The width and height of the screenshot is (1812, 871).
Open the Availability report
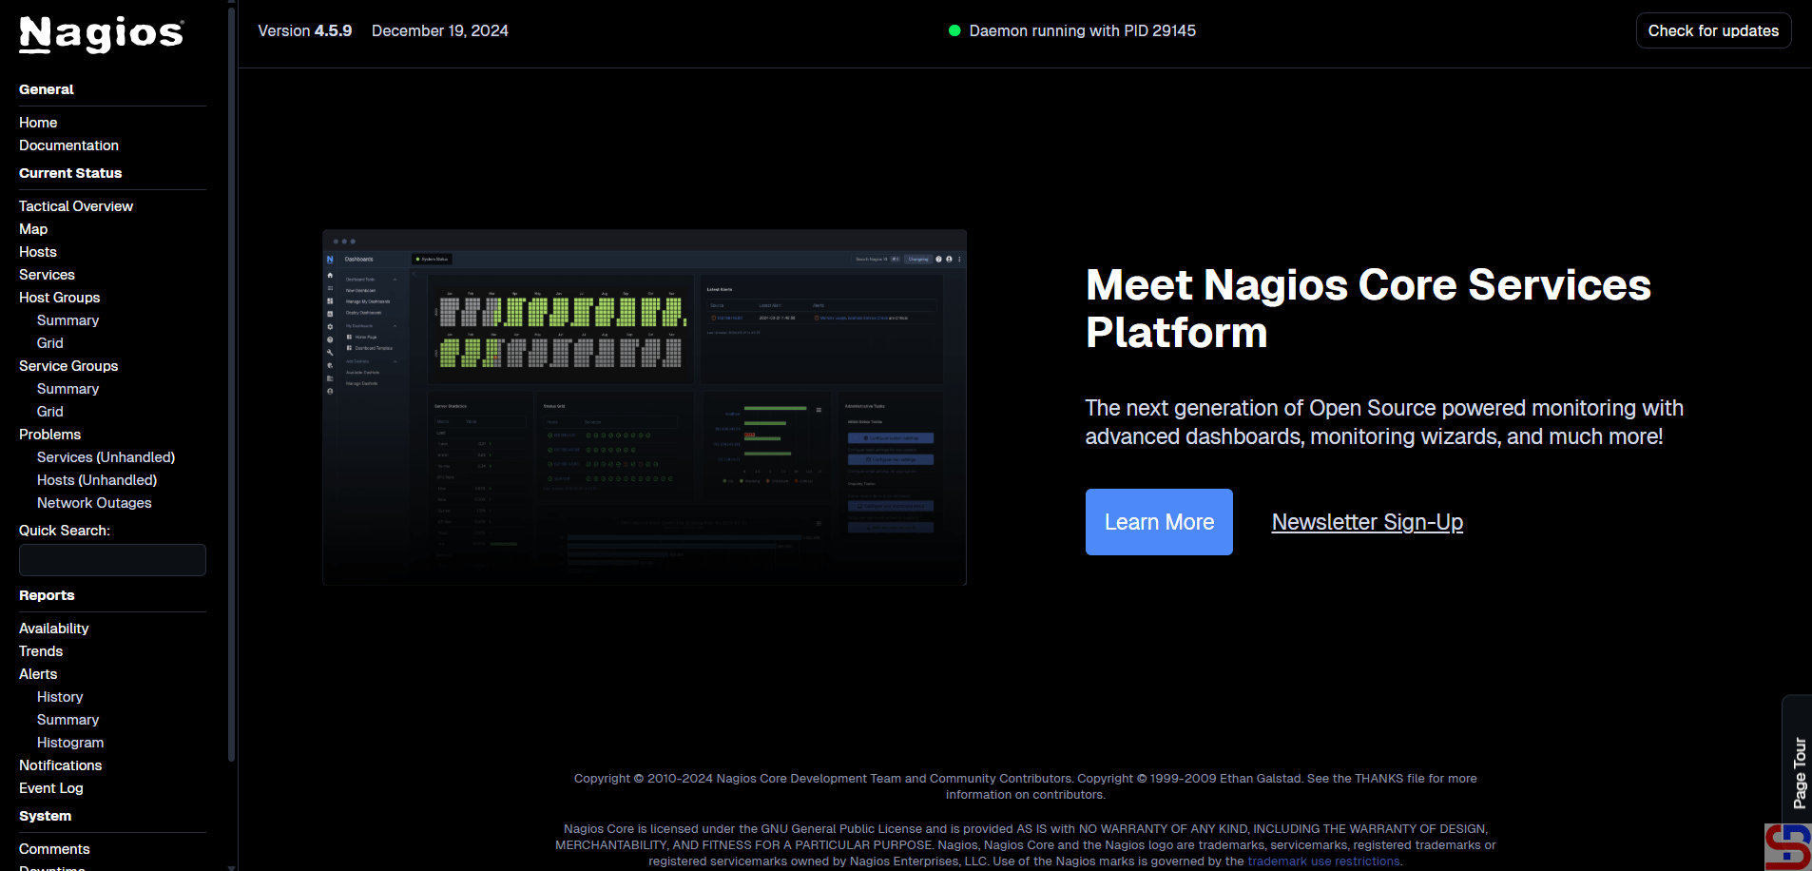coord(53,629)
